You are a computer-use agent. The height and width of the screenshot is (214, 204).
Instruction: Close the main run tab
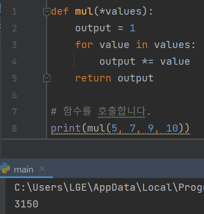(x=42, y=168)
